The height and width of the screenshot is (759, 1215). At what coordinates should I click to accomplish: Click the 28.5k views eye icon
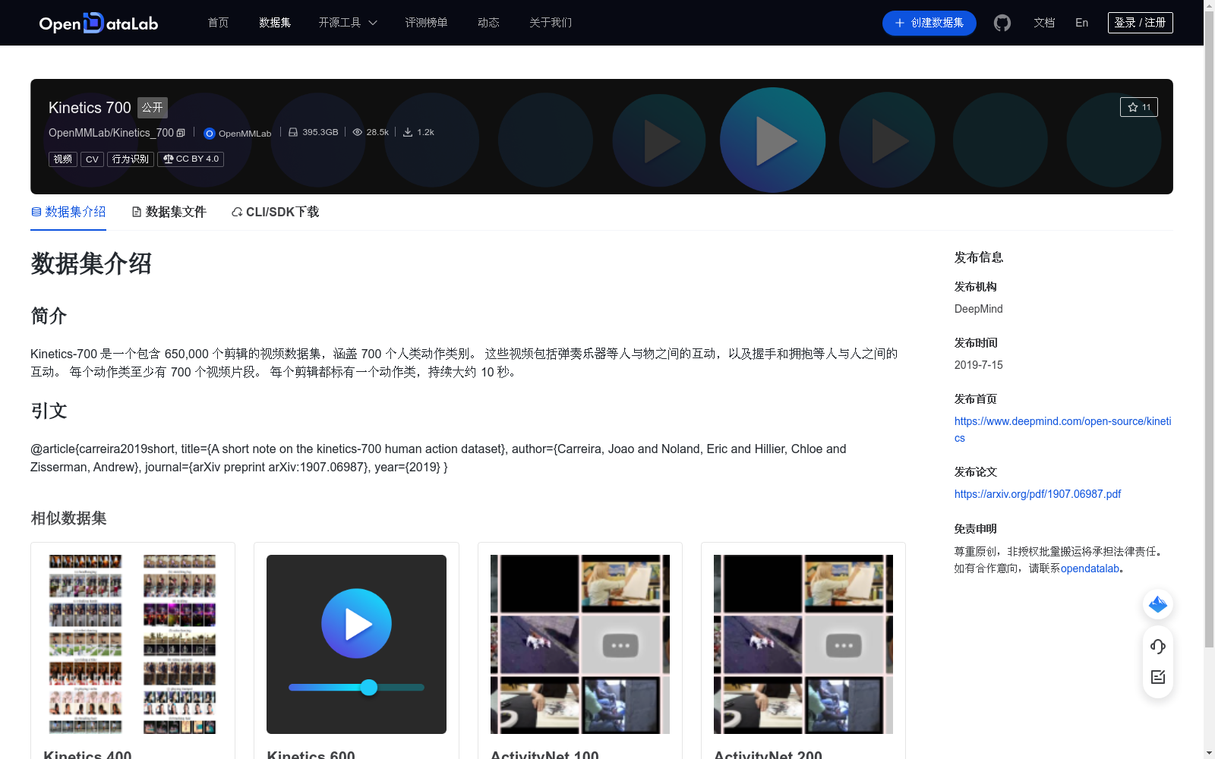point(357,132)
